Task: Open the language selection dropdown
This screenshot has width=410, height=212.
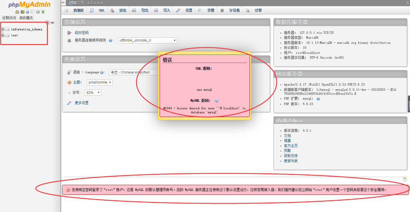Action: point(134,72)
